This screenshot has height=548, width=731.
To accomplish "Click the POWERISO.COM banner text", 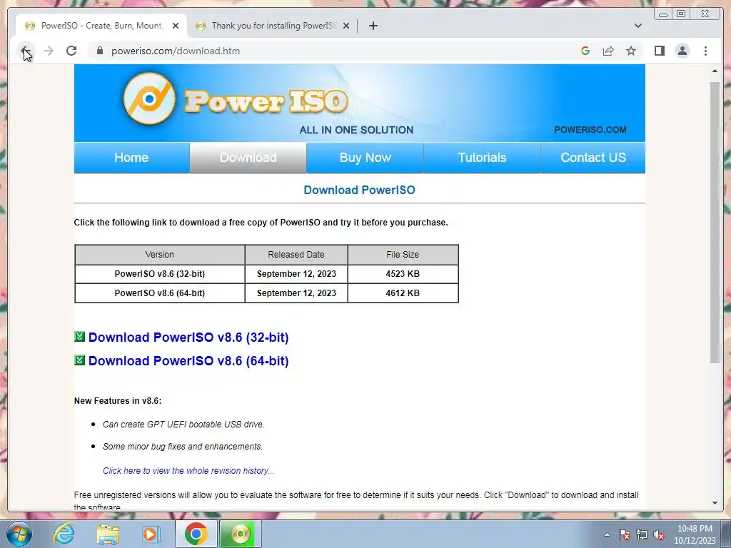I will [x=590, y=130].
